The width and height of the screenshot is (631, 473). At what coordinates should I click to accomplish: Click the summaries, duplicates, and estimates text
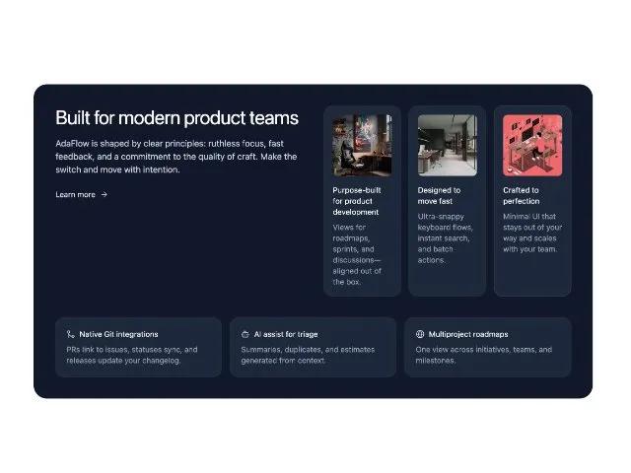tap(308, 355)
